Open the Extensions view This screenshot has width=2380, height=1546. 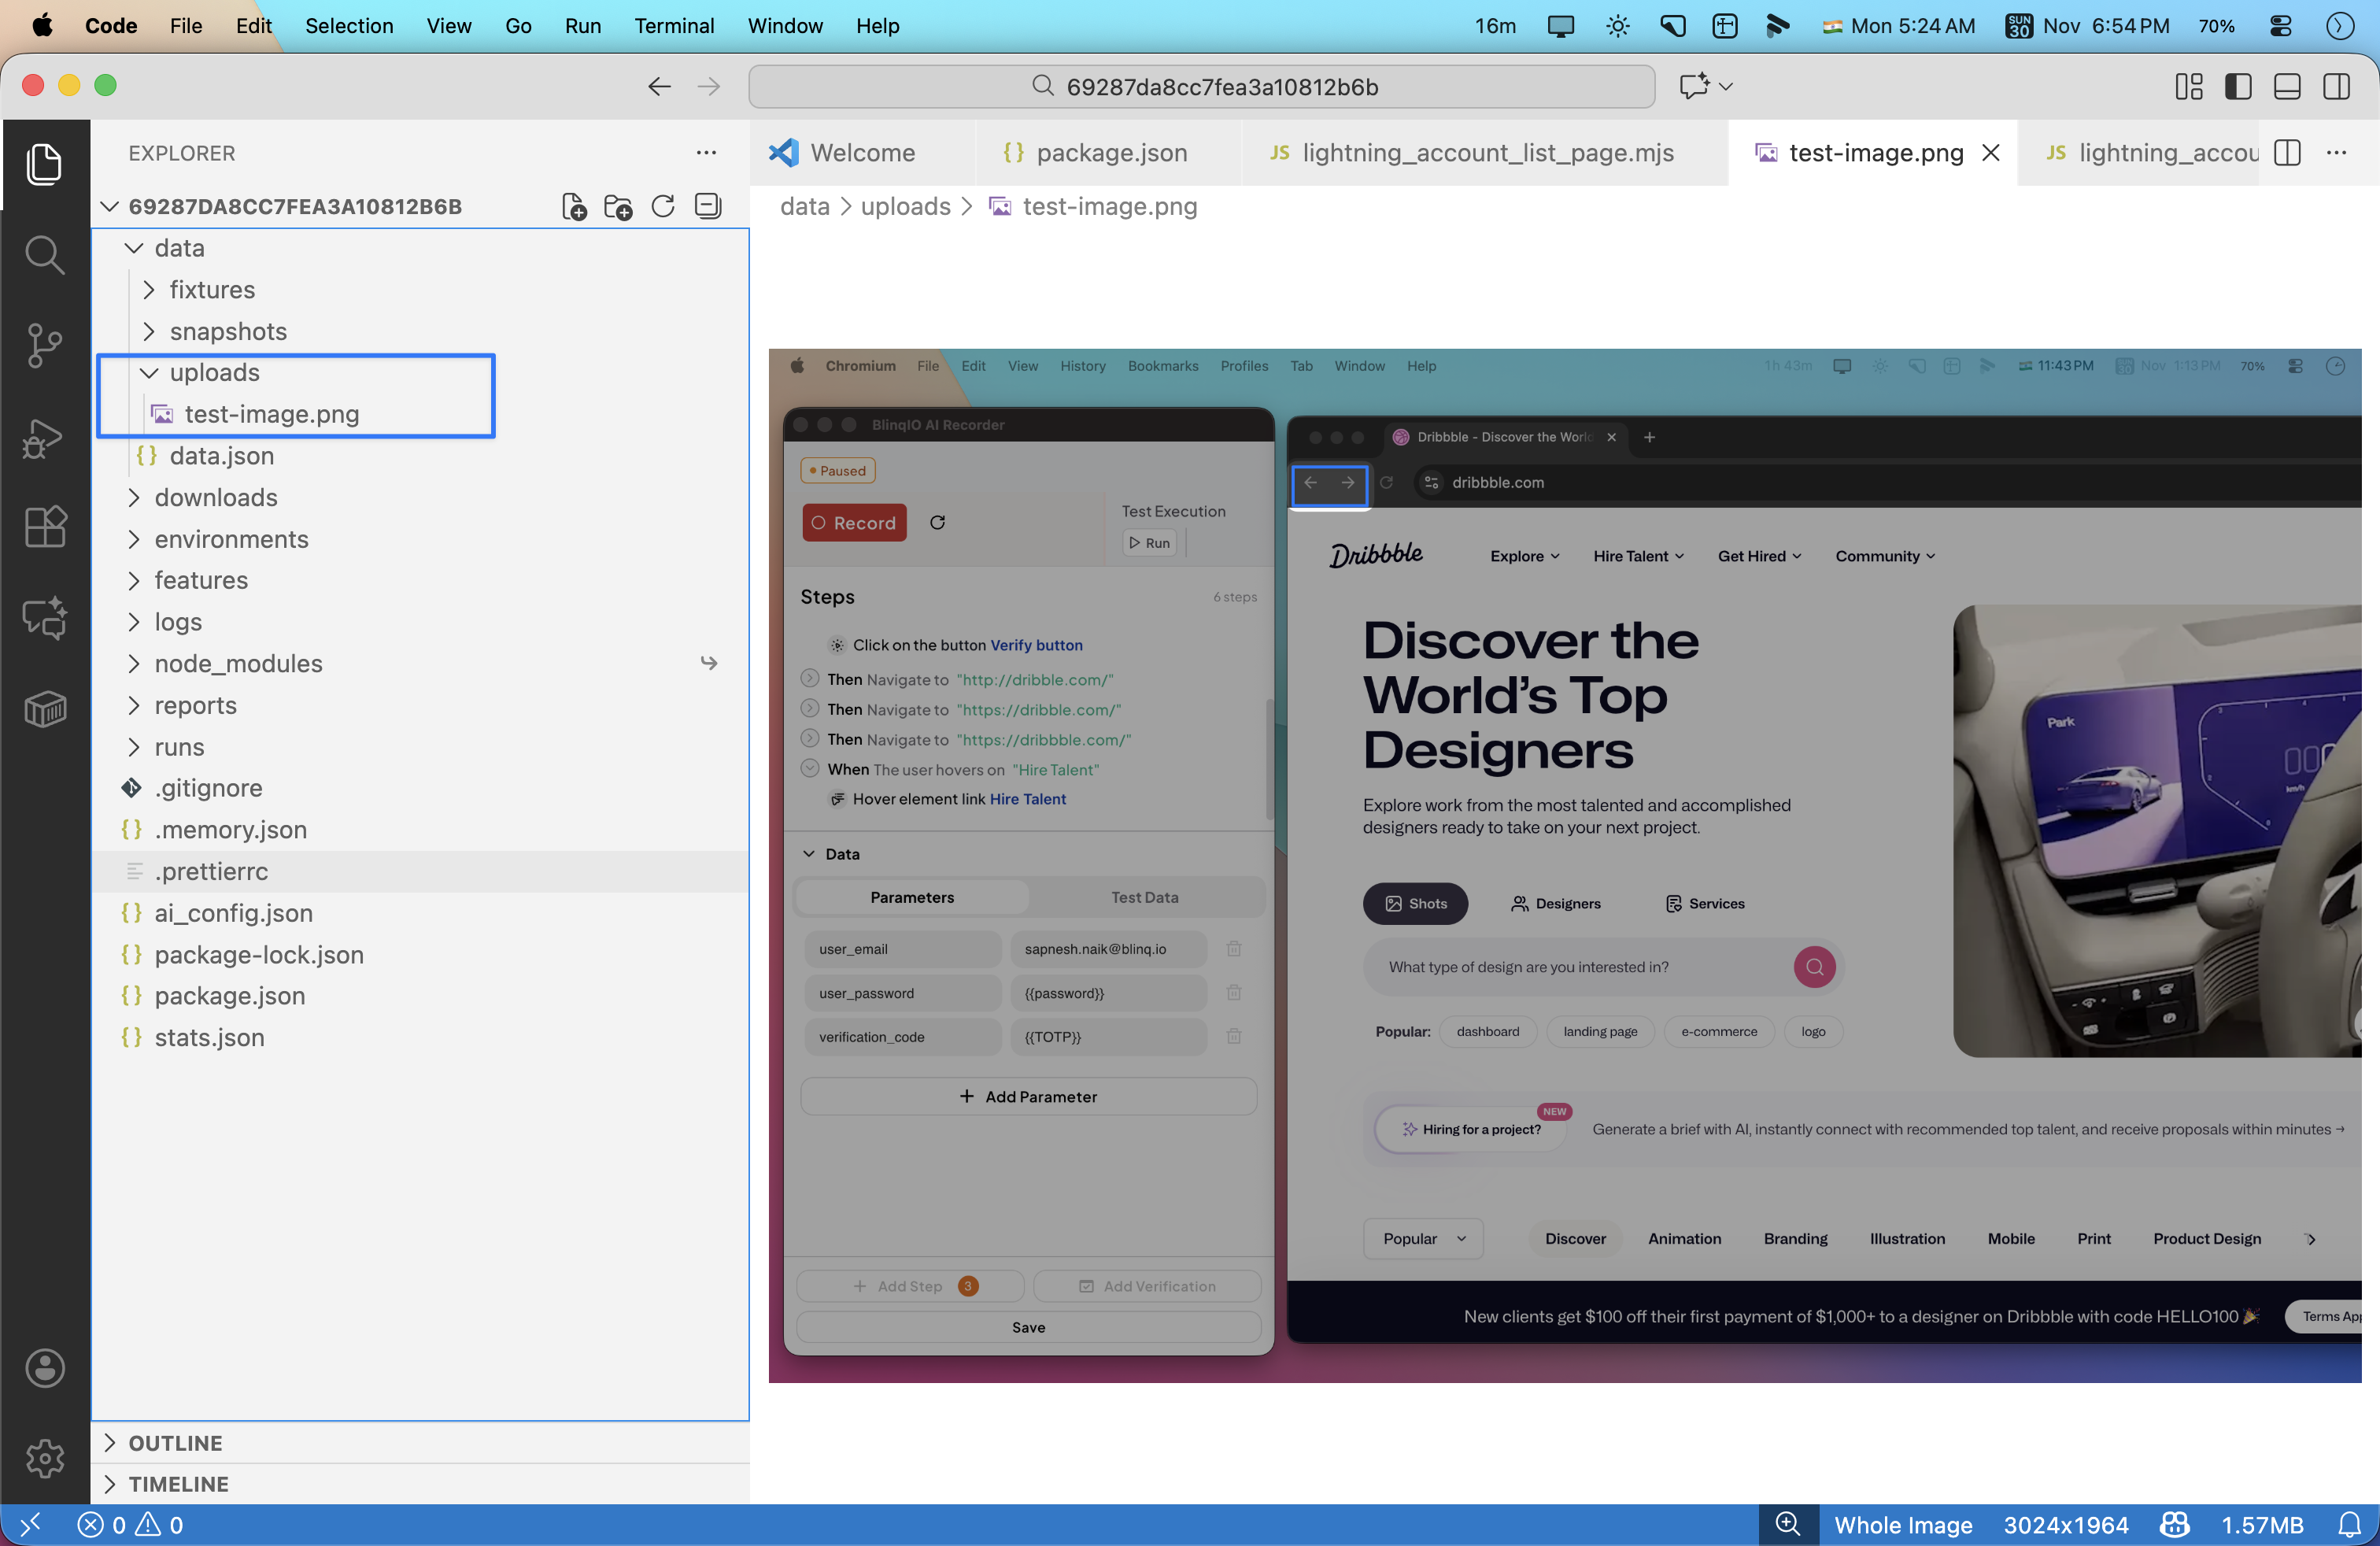tap(44, 526)
